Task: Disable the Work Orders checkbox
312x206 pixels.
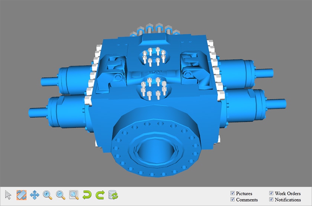Action: [x=271, y=193]
